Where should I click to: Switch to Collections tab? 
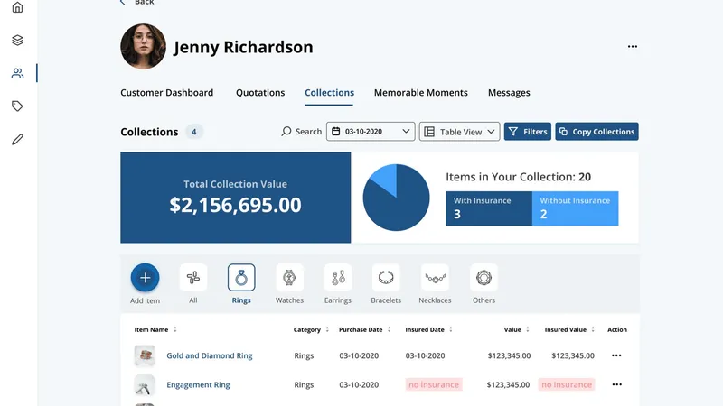coord(329,93)
